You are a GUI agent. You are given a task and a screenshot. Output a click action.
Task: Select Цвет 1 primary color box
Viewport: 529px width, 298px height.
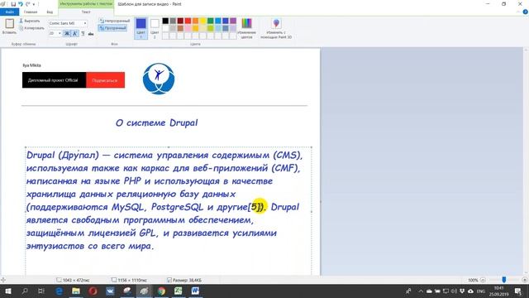pyautogui.click(x=141, y=27)
